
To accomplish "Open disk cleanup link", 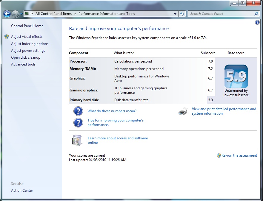I will [x=26, y=57].
